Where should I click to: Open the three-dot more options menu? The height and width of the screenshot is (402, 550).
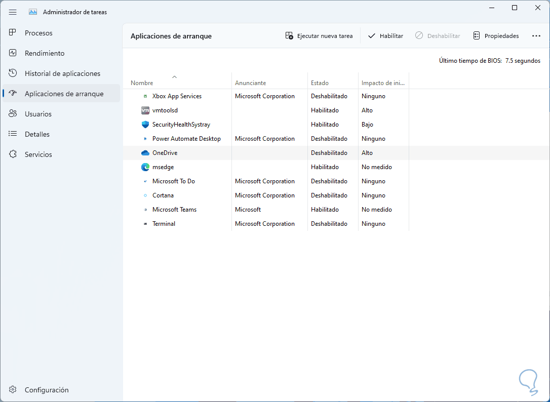click(x=536, y=36)
